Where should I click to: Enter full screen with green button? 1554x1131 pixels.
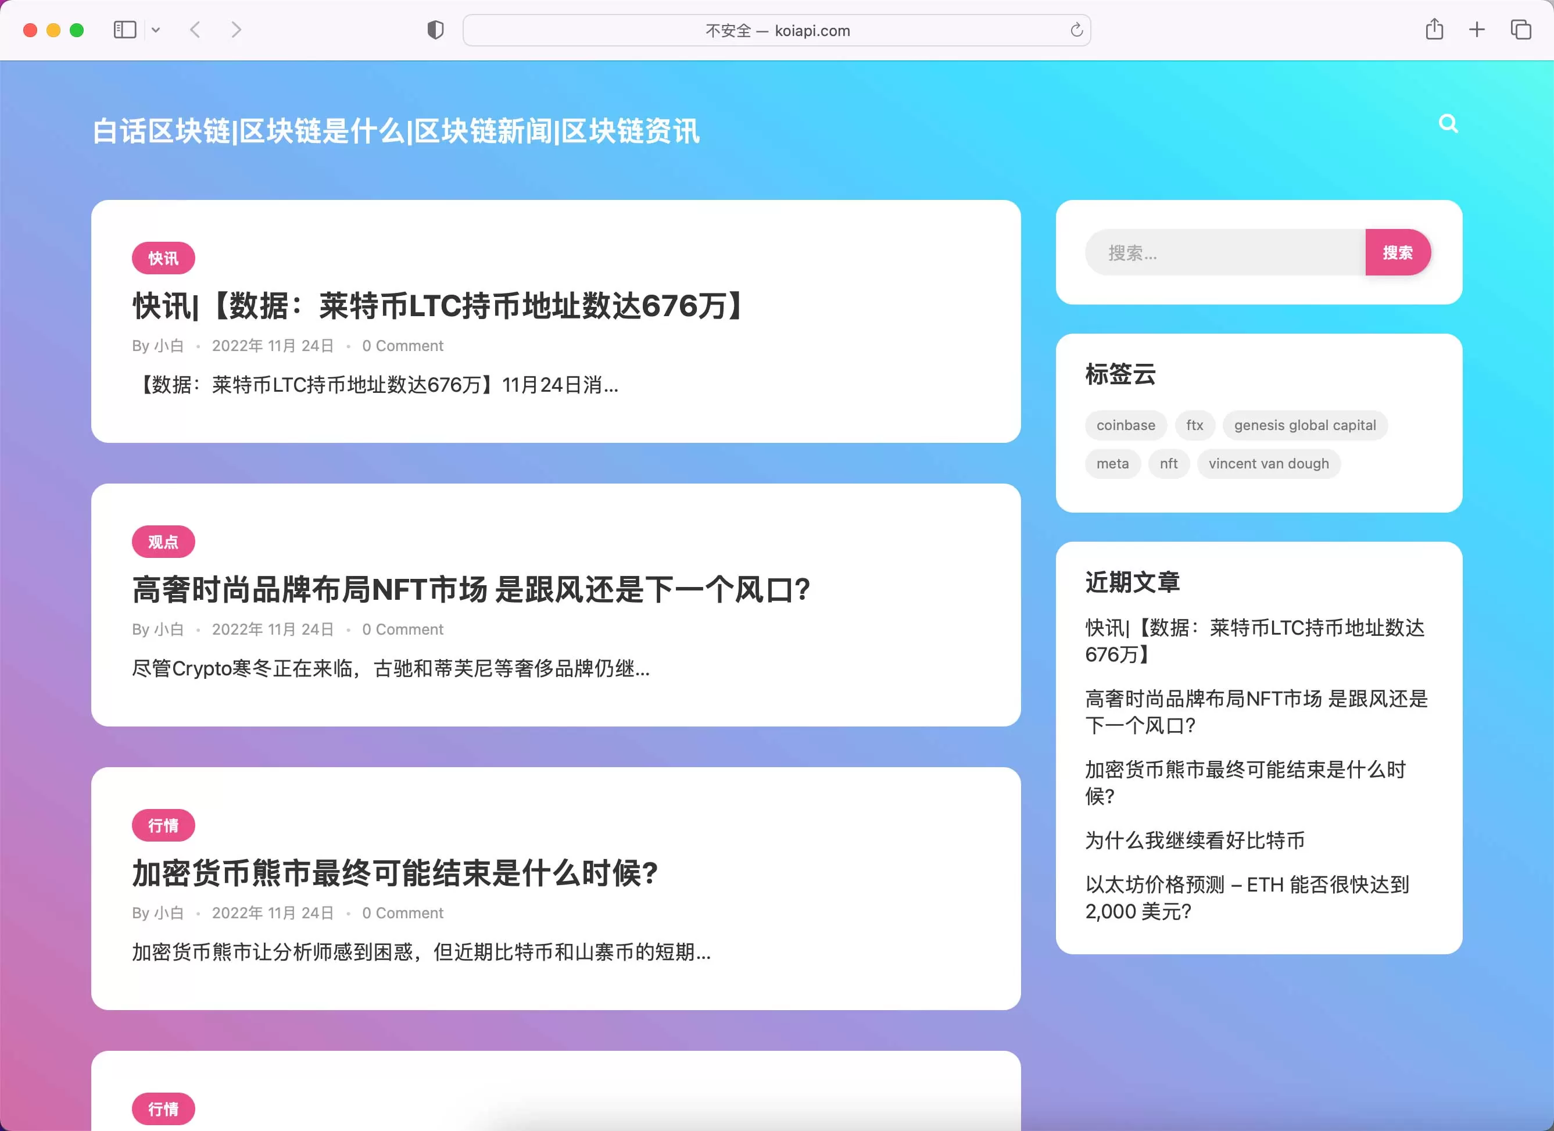point(77,30)
